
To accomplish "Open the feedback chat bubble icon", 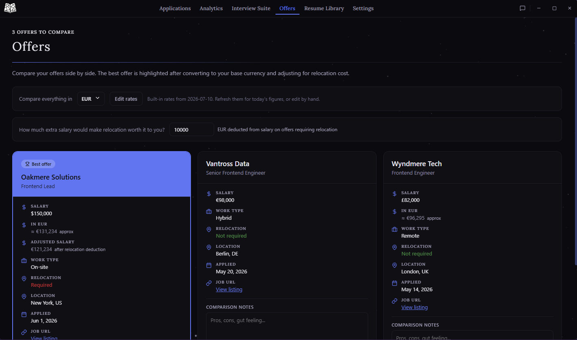I will click(523, 8).
